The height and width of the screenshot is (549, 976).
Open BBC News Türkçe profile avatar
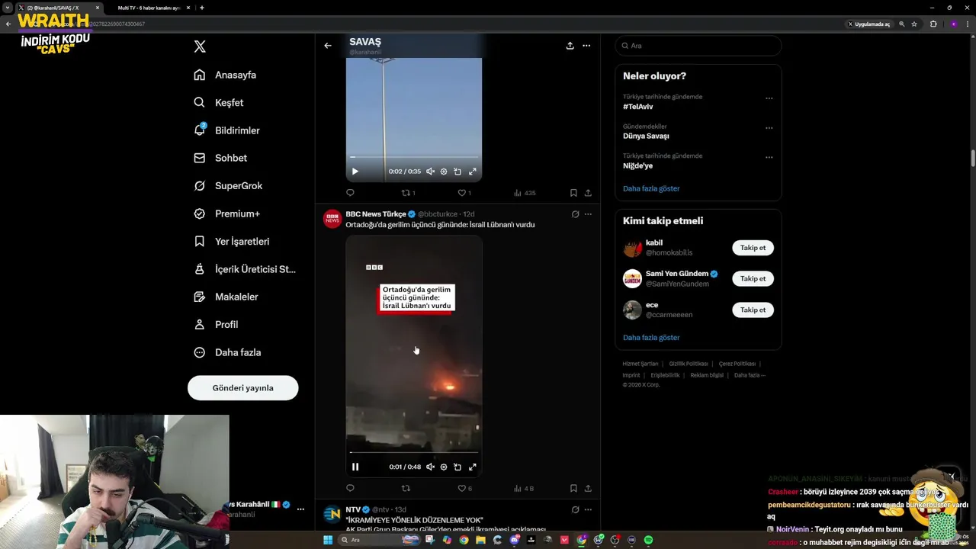(332, 220)
